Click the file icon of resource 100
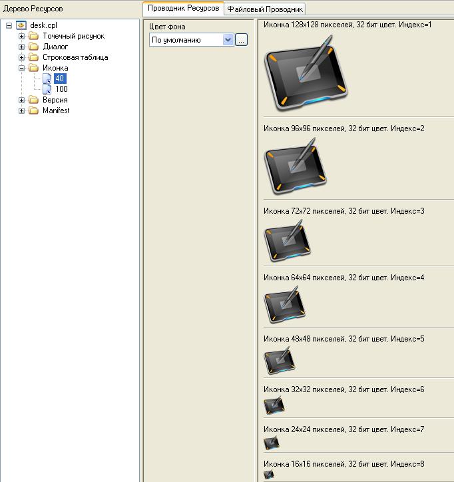 (47, 89)
